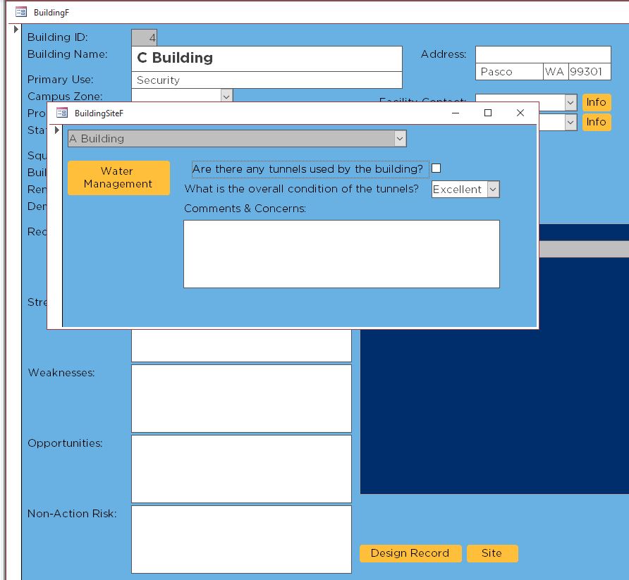The image size is (629, 580).
Task: Click into the Weaknesses text area
Action: (241, 398)
